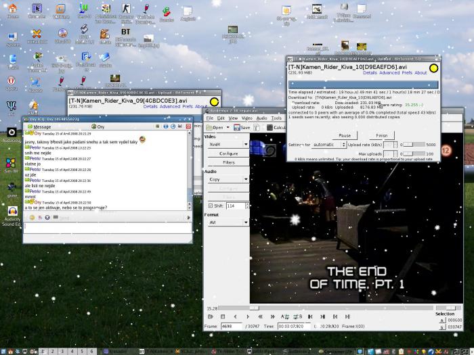474x355 pixels.
Task: Open the Video codec Xvid4 dropdown
Action: pos(228,144)
